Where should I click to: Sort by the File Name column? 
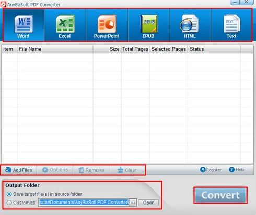55,49
